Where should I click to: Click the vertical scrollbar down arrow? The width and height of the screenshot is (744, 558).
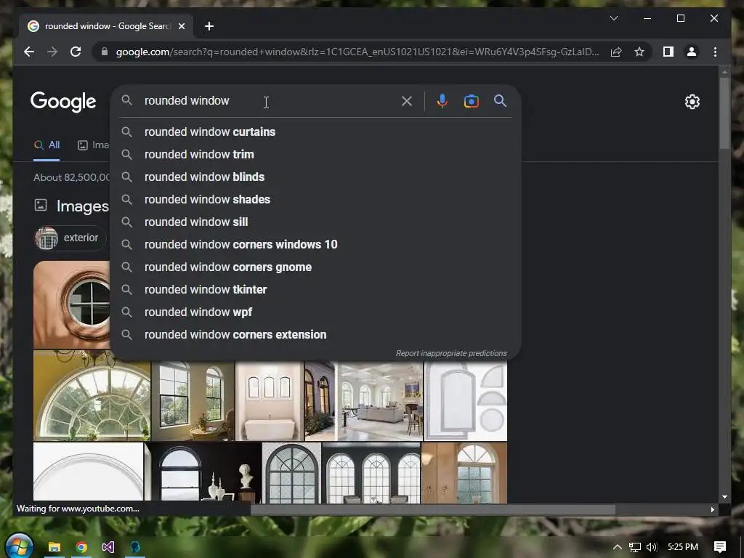pyautogui.click(x=724, y=497)
